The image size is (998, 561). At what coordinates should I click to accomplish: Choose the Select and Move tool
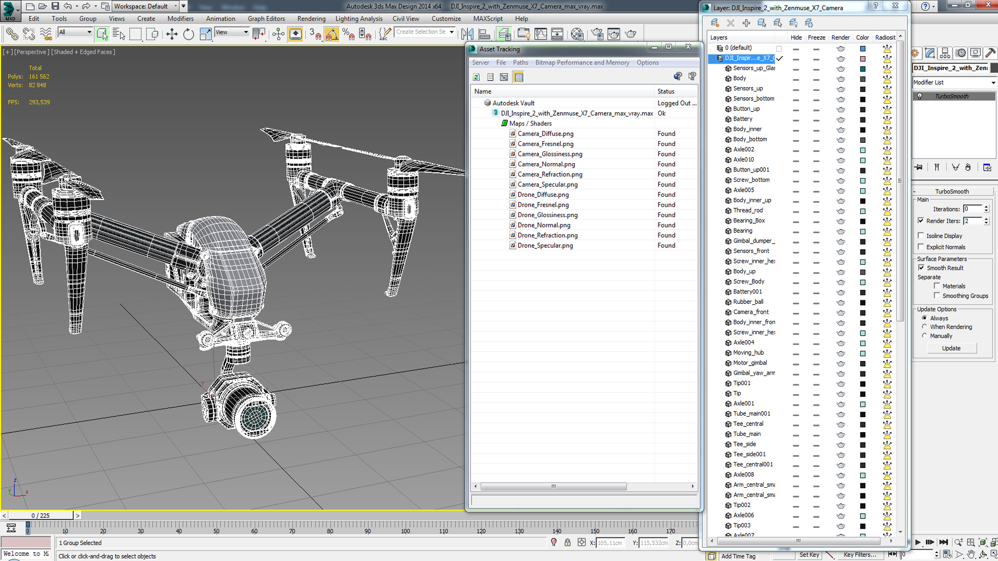coord(172,34)
